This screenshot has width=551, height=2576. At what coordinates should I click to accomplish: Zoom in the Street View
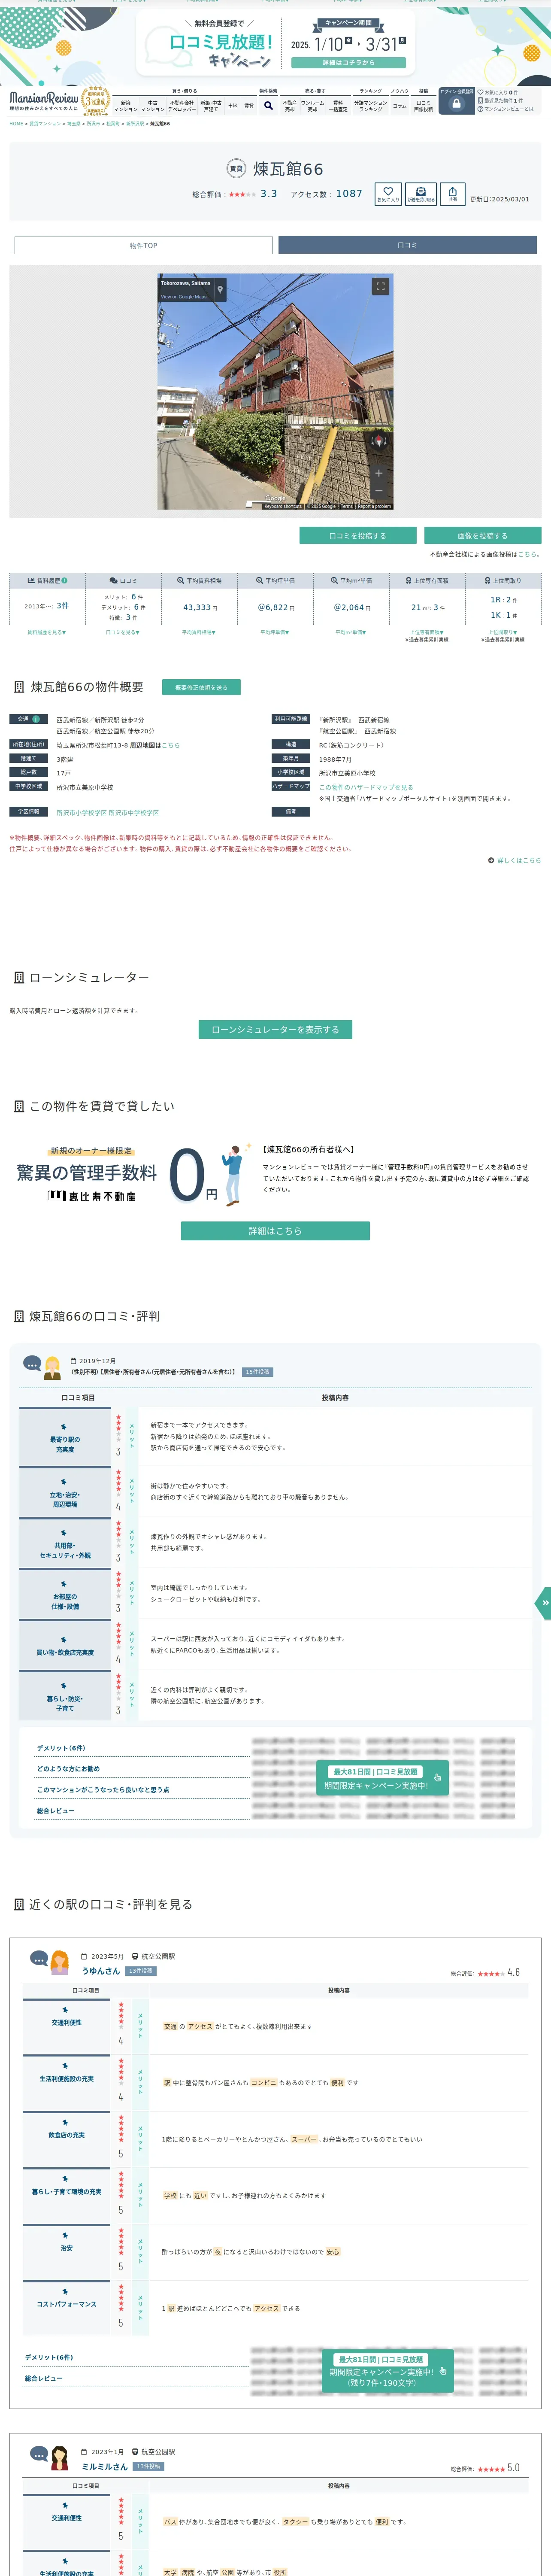coord(379,473)
